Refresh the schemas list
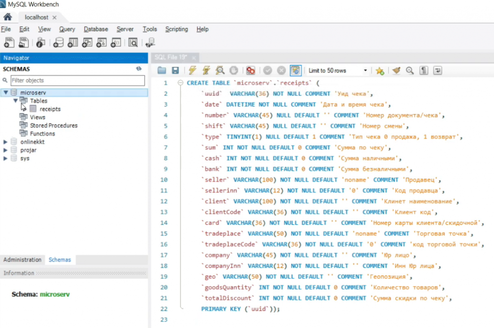This screenshot has width=494, height=328. point(138,68)
